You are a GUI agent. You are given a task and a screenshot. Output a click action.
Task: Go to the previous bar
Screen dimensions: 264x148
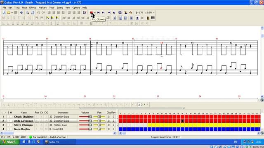click(109, 13)
